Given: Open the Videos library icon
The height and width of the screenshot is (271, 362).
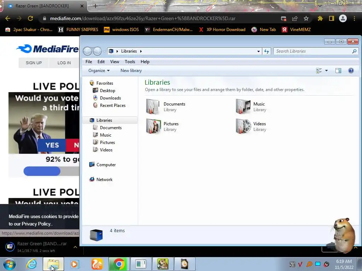Looking at the screenshot, I should [x=243, y=126].
